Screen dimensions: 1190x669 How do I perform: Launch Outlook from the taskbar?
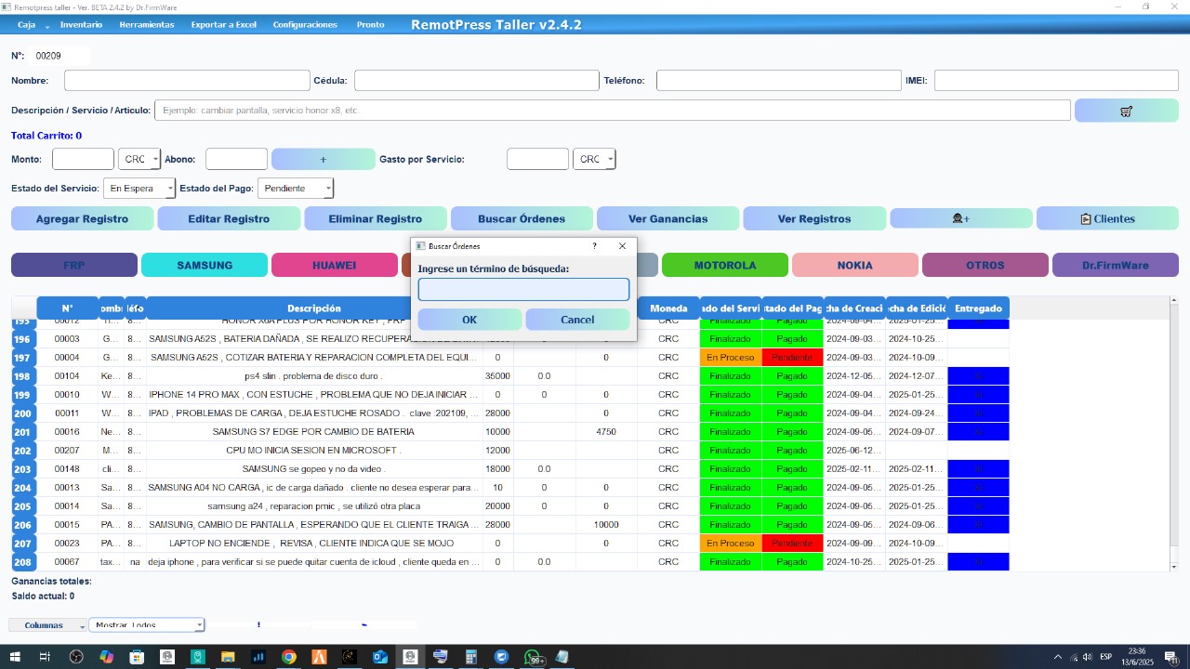[379, 657]
